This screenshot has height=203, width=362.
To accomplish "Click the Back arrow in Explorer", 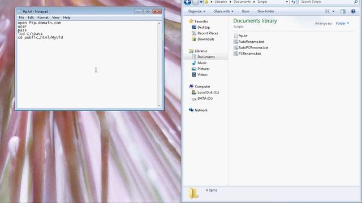I will tap(187, 2).
